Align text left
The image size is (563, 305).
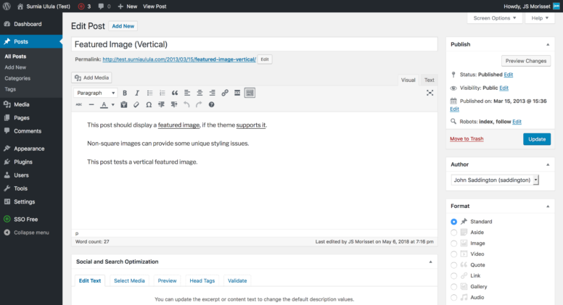click(x=187, y=93)
